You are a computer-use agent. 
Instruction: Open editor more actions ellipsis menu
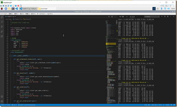(115, 16)
